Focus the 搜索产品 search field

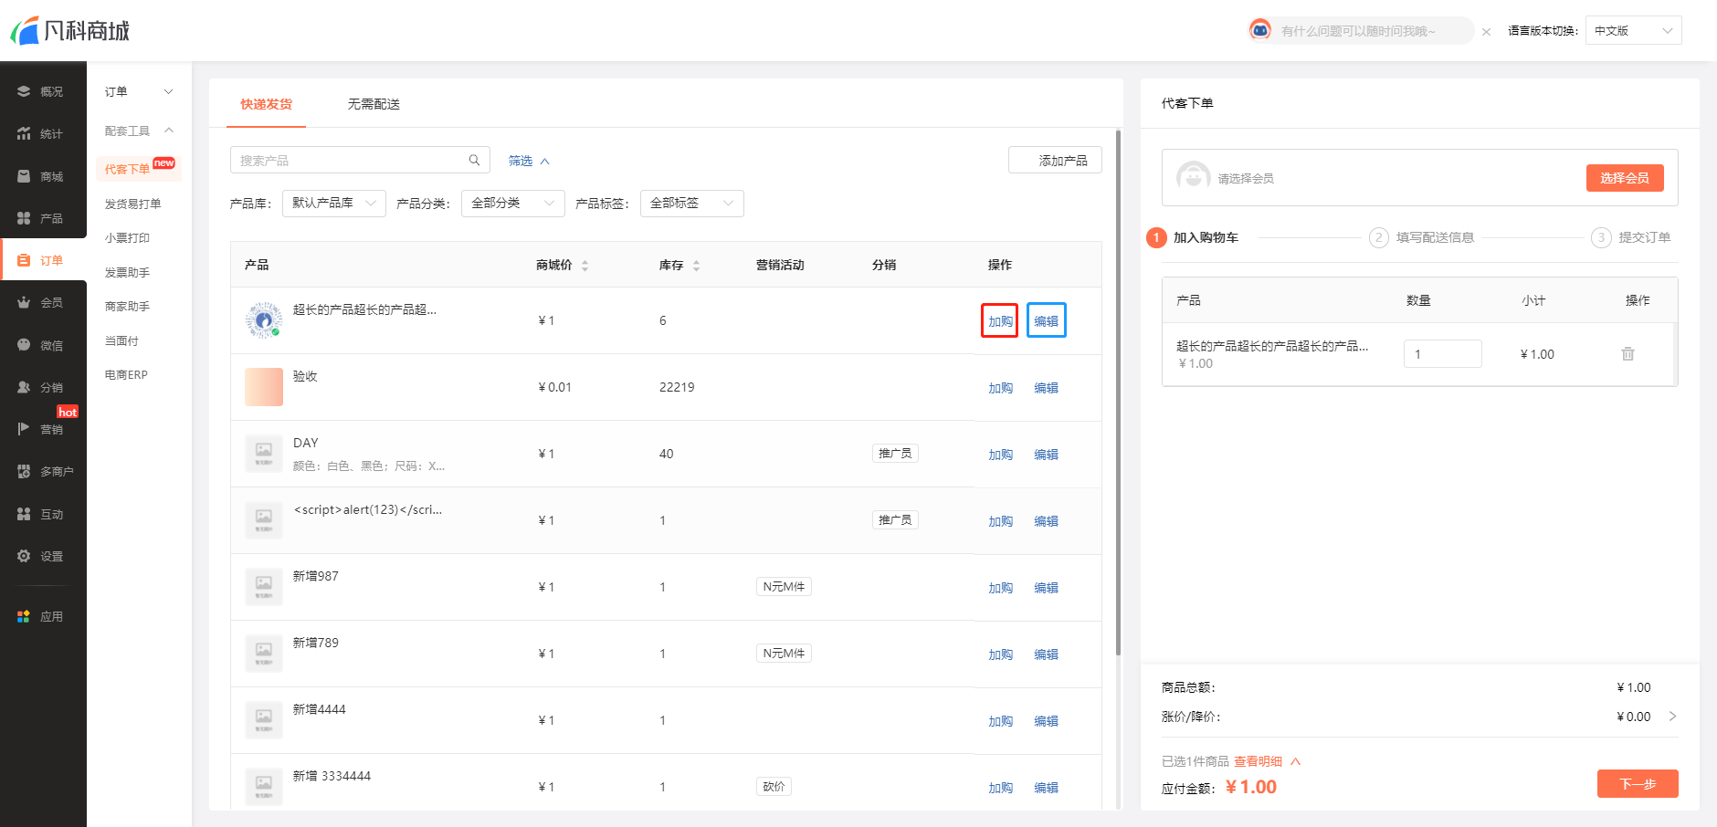click(x=360, y=160)
